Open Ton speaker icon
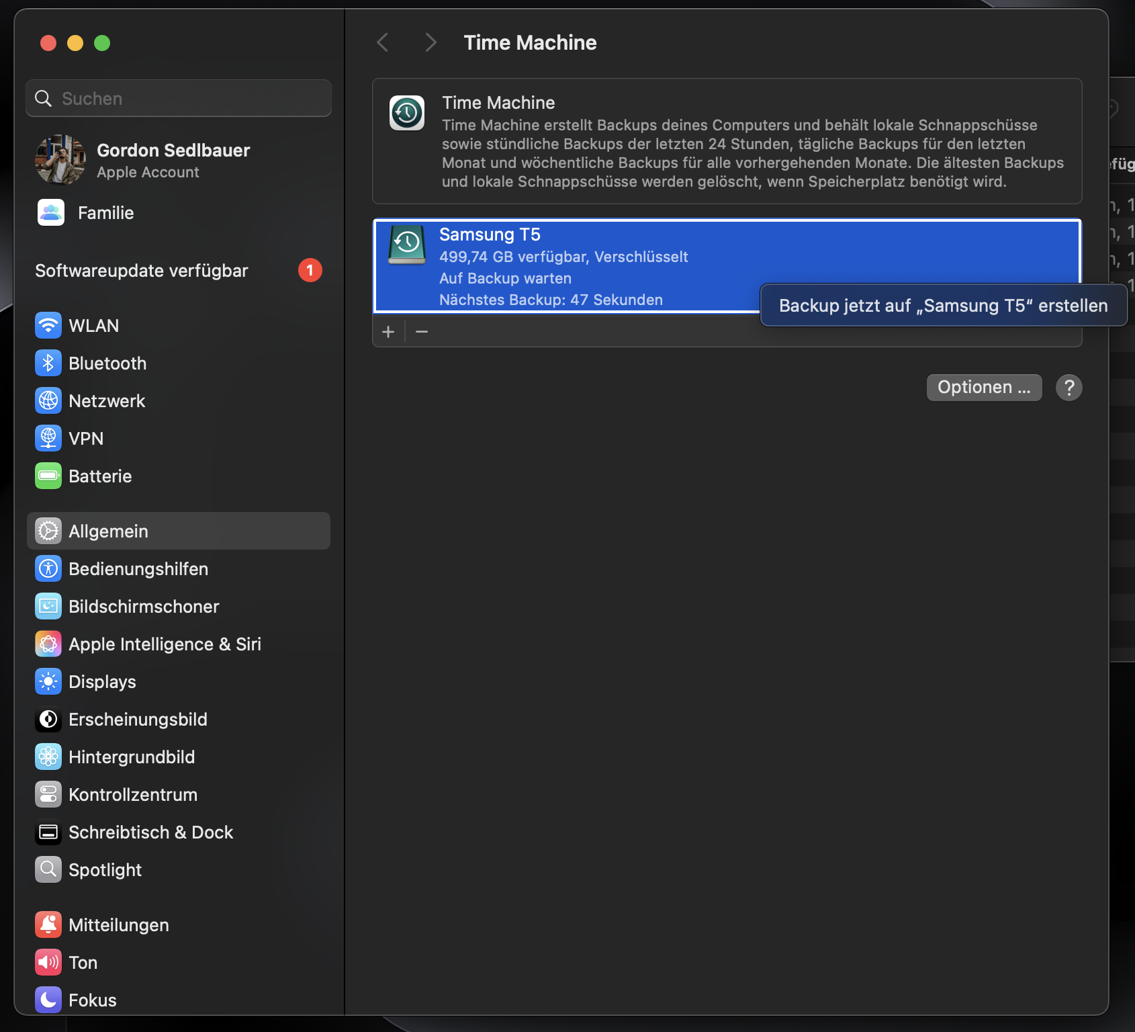 (48, 963)
